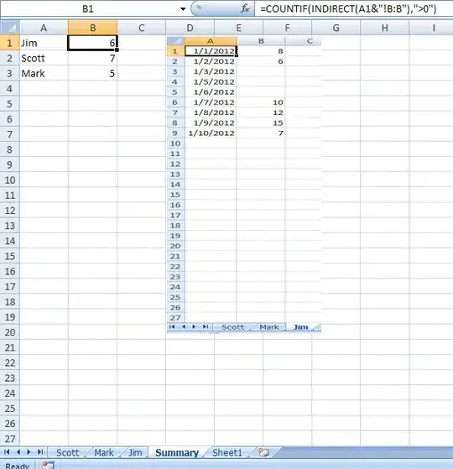Select column B header
The width and height of the screenshot is (453, 469).
[x=92, y=28]
